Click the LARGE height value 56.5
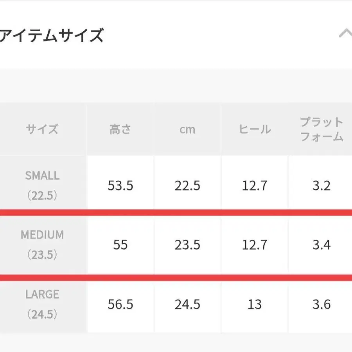 tap(120, 304)
